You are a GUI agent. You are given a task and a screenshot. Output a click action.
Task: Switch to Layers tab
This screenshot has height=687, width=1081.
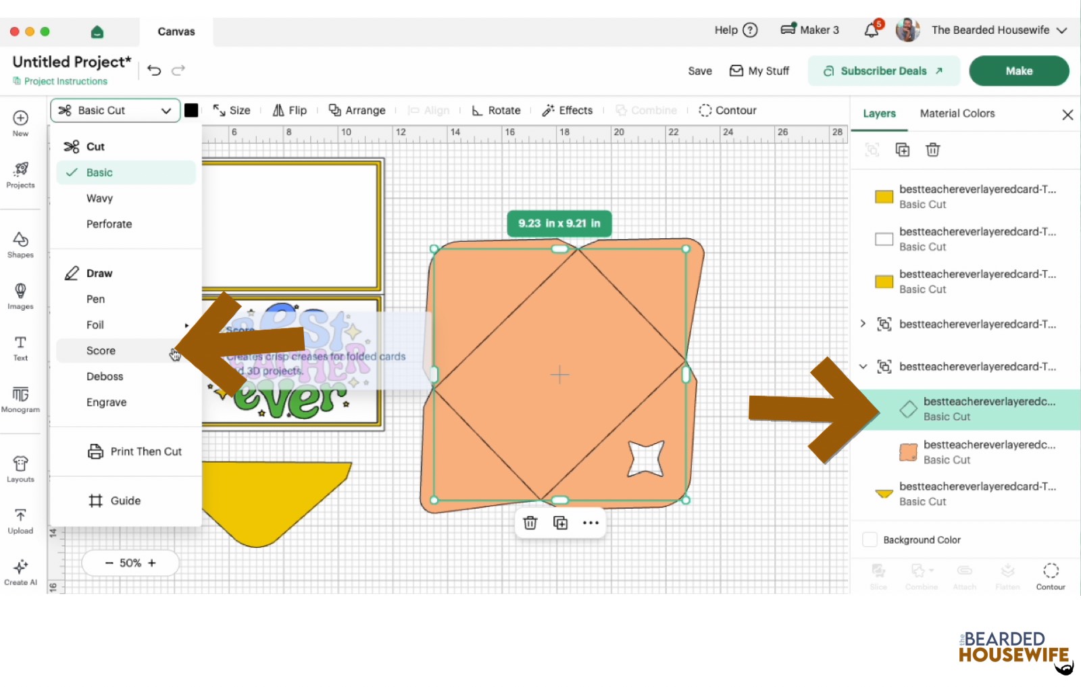pos(879,113)
